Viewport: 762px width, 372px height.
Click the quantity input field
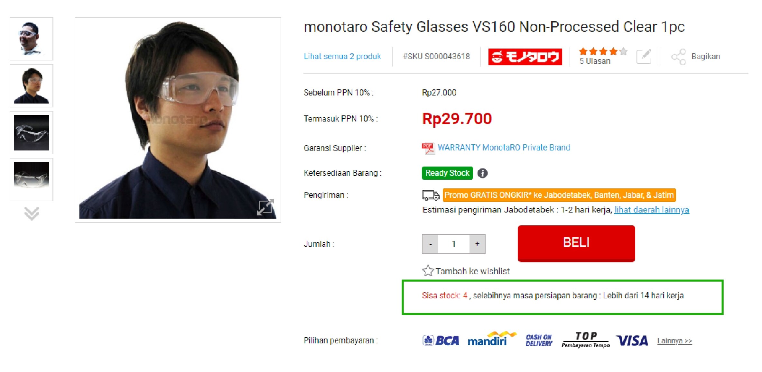[454, 244]
